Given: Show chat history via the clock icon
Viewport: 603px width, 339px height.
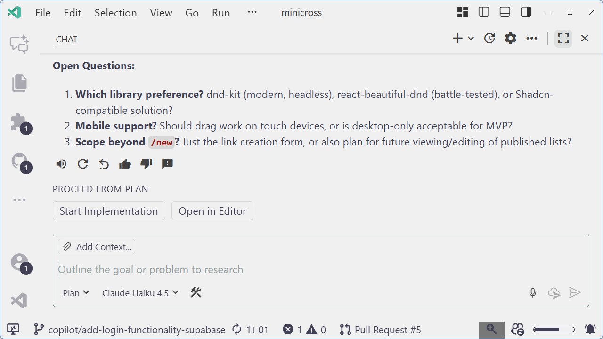Looking at the screenshot, I should (x=489, y=38).
